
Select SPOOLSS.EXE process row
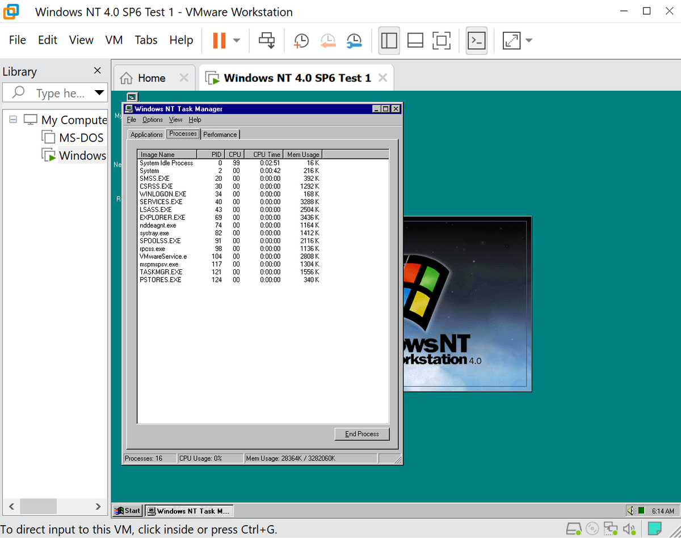pos(229,240)
